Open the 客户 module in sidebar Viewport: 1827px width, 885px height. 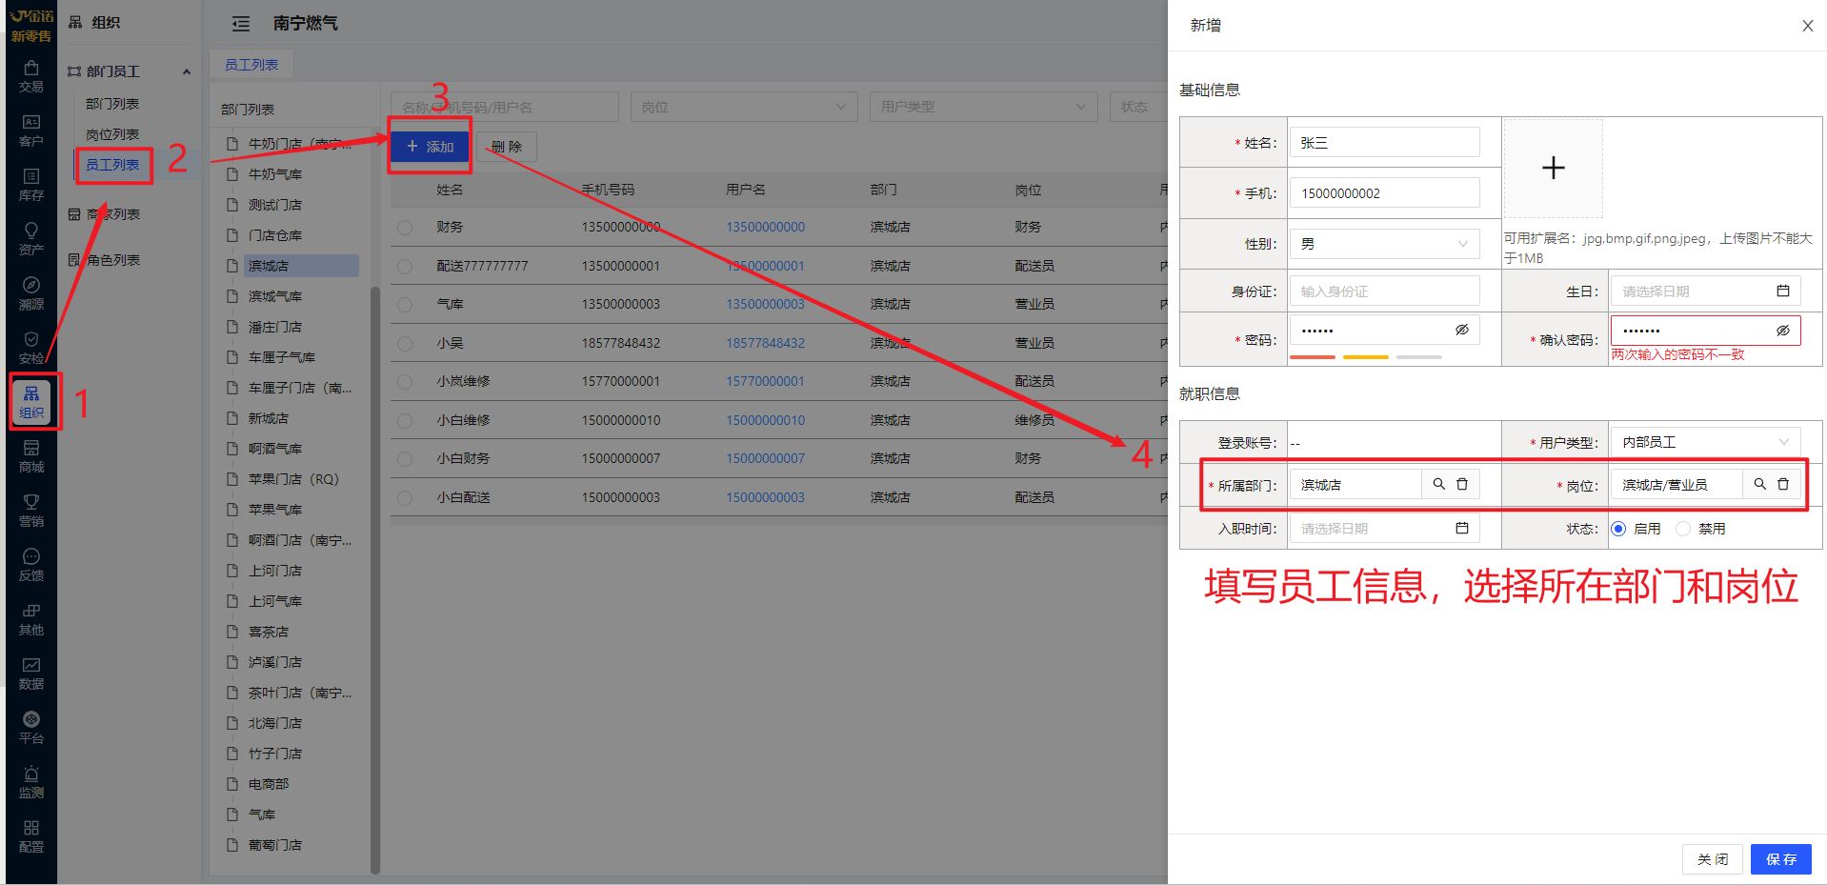click(31, 131)
